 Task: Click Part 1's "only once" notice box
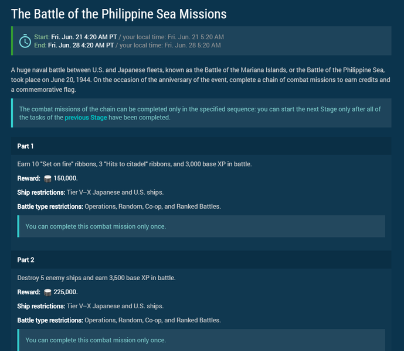click(201, 226)
